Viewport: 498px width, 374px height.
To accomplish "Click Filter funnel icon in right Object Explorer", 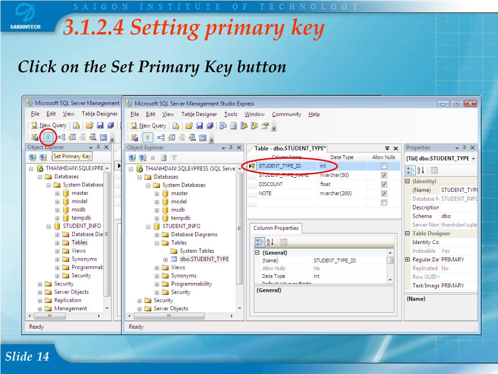I will 174,158.
